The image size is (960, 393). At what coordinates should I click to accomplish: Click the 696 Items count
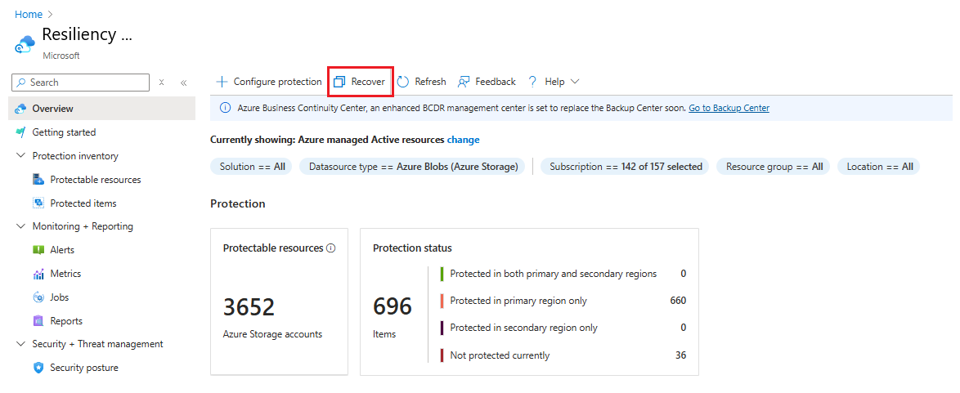pyautogui.click(x=393, y=306)
